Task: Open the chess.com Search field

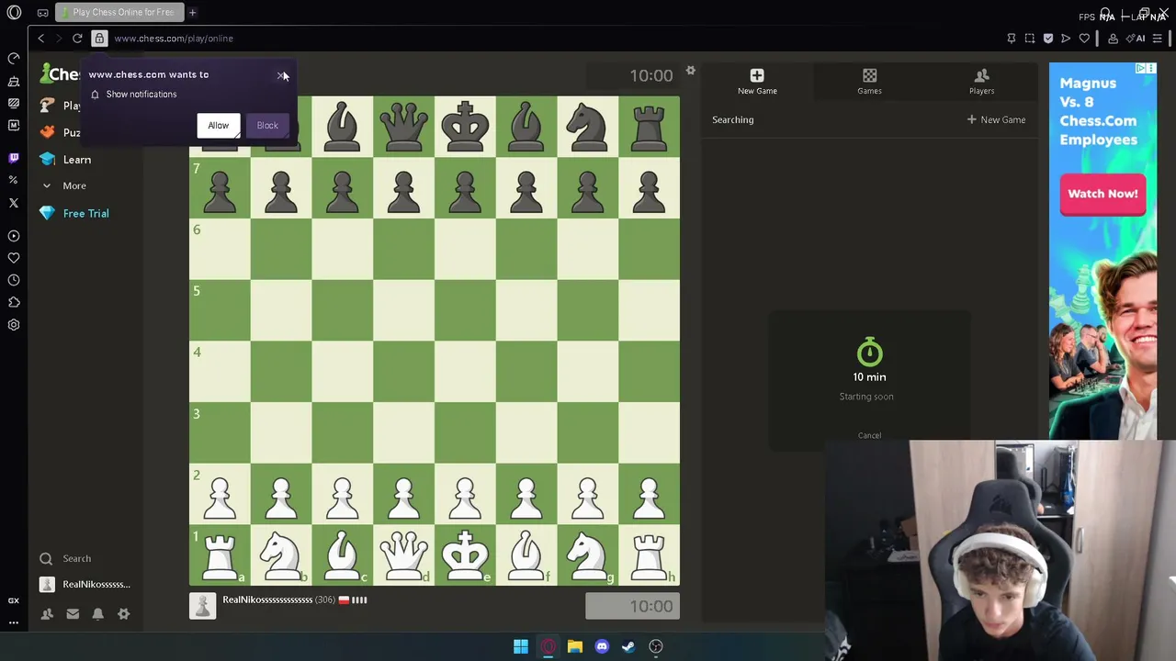Action: (77, 558)
